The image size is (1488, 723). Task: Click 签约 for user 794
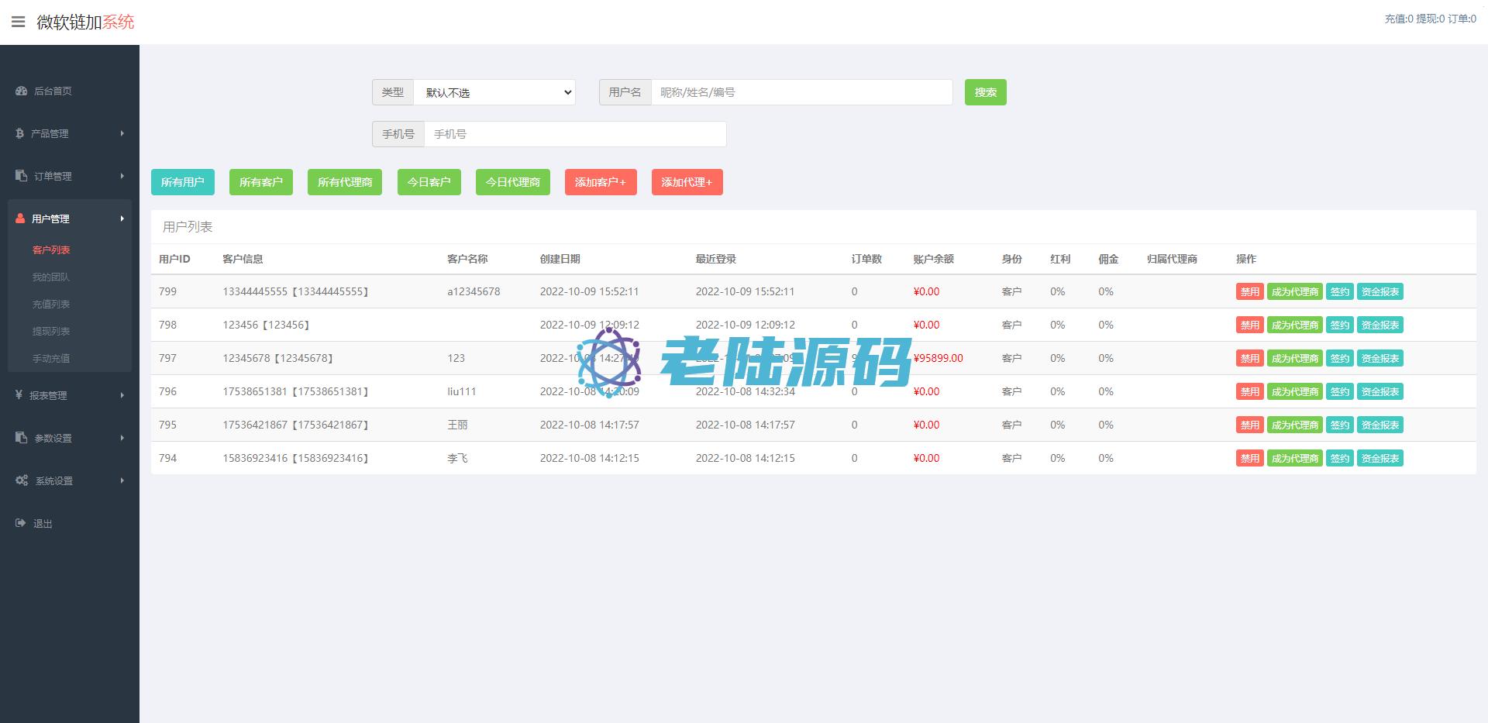[x=1339, y=458]
